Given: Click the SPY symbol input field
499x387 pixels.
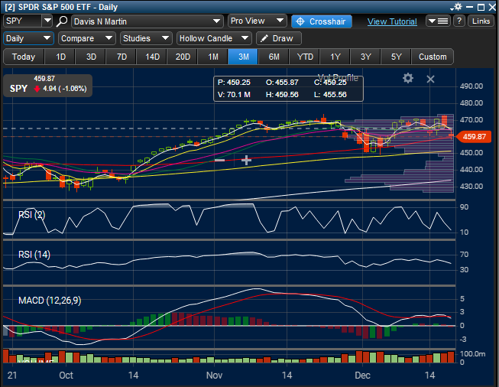Looking at the screenshot, I should click(22, 21).
